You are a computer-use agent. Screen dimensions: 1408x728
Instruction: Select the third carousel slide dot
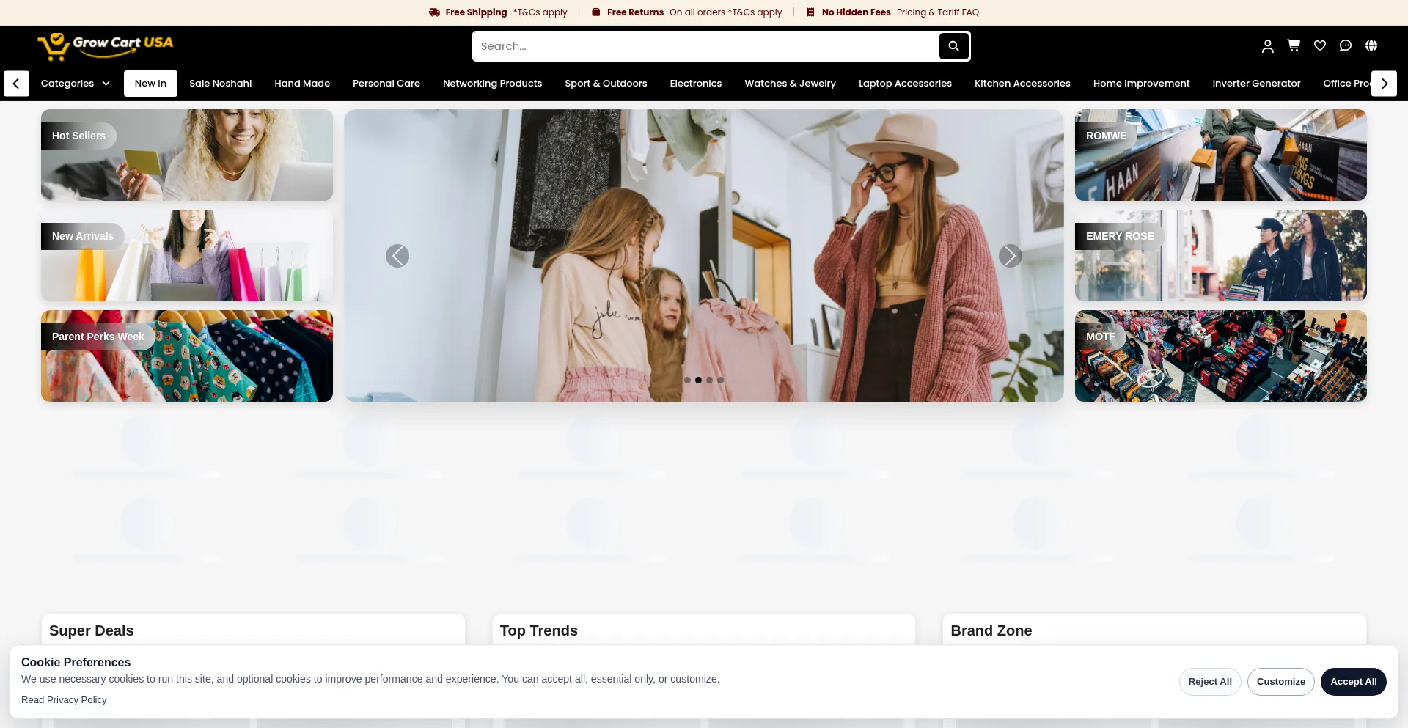point(709,380)
